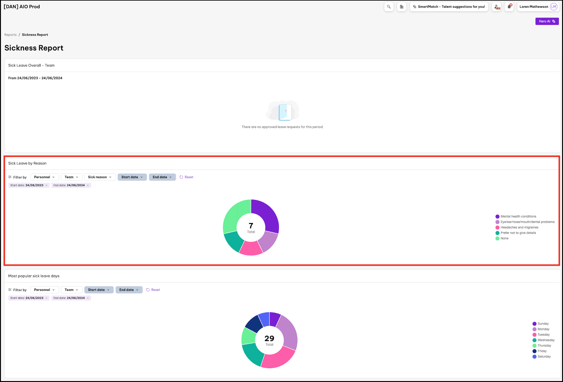Open Team dropdown in Most popular sick leave days
Viewport: 563px width, 382px height.
71,290
